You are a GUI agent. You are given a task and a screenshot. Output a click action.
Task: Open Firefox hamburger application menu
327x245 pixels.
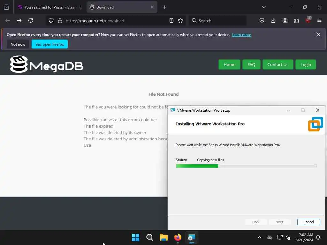click(319, 20)
